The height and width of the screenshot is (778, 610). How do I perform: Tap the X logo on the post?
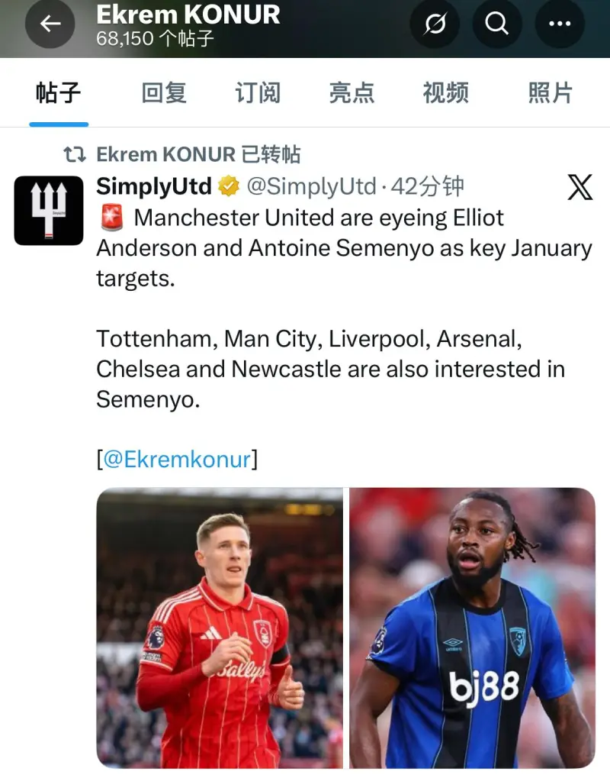579,187
